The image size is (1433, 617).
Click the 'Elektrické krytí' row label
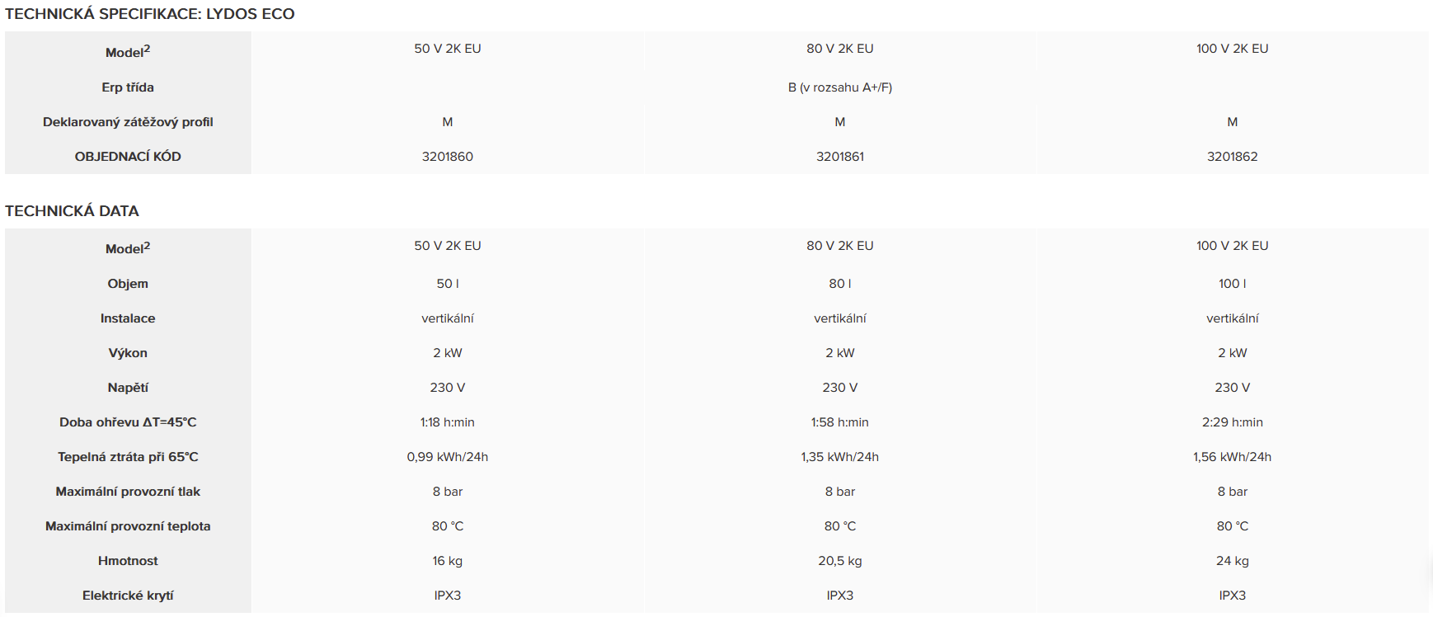coord(128,596)
